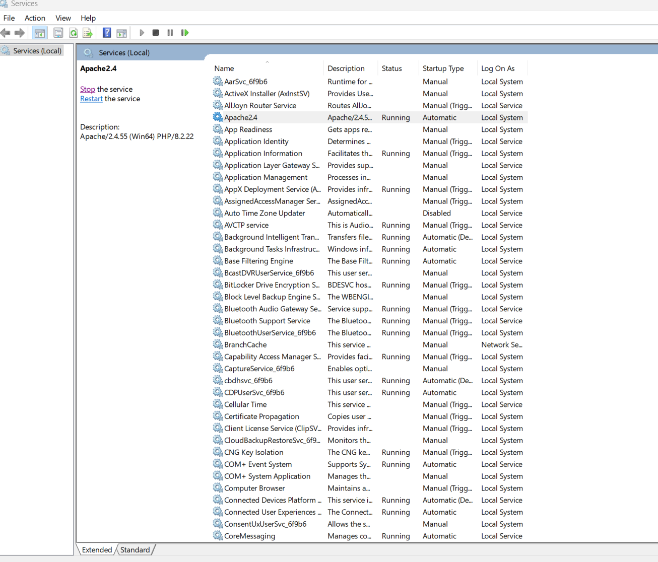Viewport: 658px width, 562px height.
Task: Select Background Intelligent Transfer service
Action: pyautogui.click(x=369, y=237)
